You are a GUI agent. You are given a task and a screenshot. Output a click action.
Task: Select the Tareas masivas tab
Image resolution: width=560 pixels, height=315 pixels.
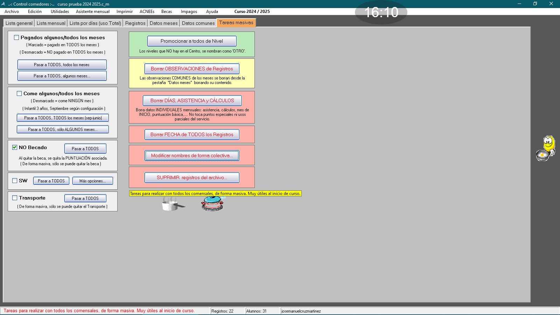click(x=236, y=22)
